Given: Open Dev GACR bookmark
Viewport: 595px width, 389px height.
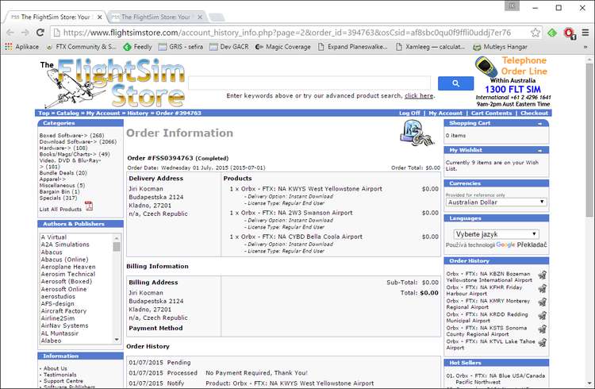Looking at the screenshot, I should tap(229, 47).
